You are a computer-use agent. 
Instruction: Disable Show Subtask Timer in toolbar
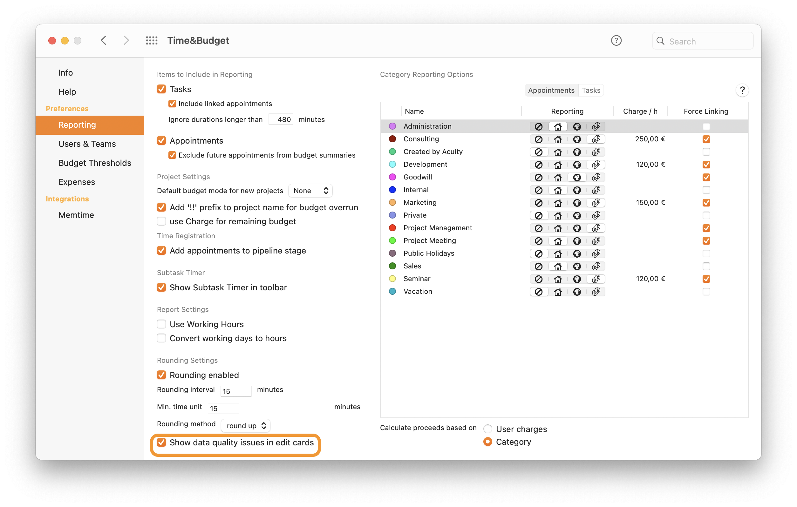161,287
